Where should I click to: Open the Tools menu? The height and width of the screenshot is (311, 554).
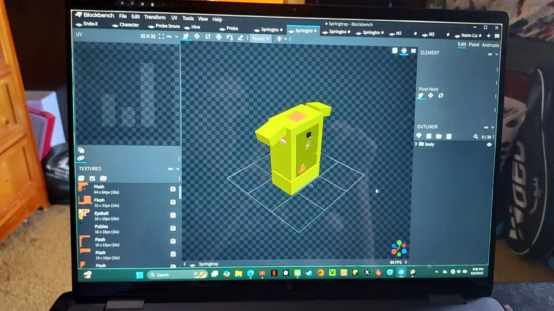click(x=188, y=18)
